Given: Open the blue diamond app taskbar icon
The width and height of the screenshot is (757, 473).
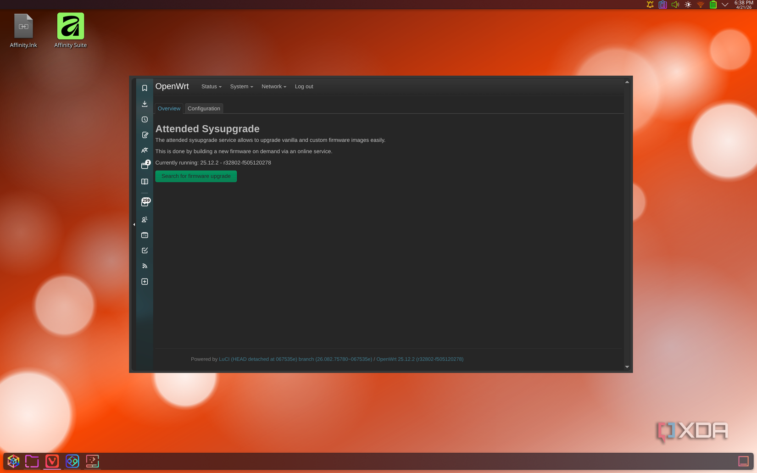Looking at the screenshot, I should (72, 461).
